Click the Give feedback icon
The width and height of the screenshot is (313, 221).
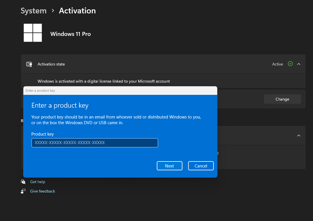23,191
